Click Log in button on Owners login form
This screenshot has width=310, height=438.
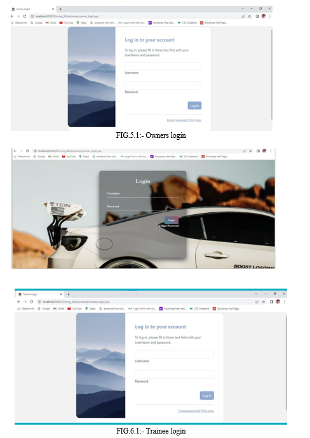point(194,106)
